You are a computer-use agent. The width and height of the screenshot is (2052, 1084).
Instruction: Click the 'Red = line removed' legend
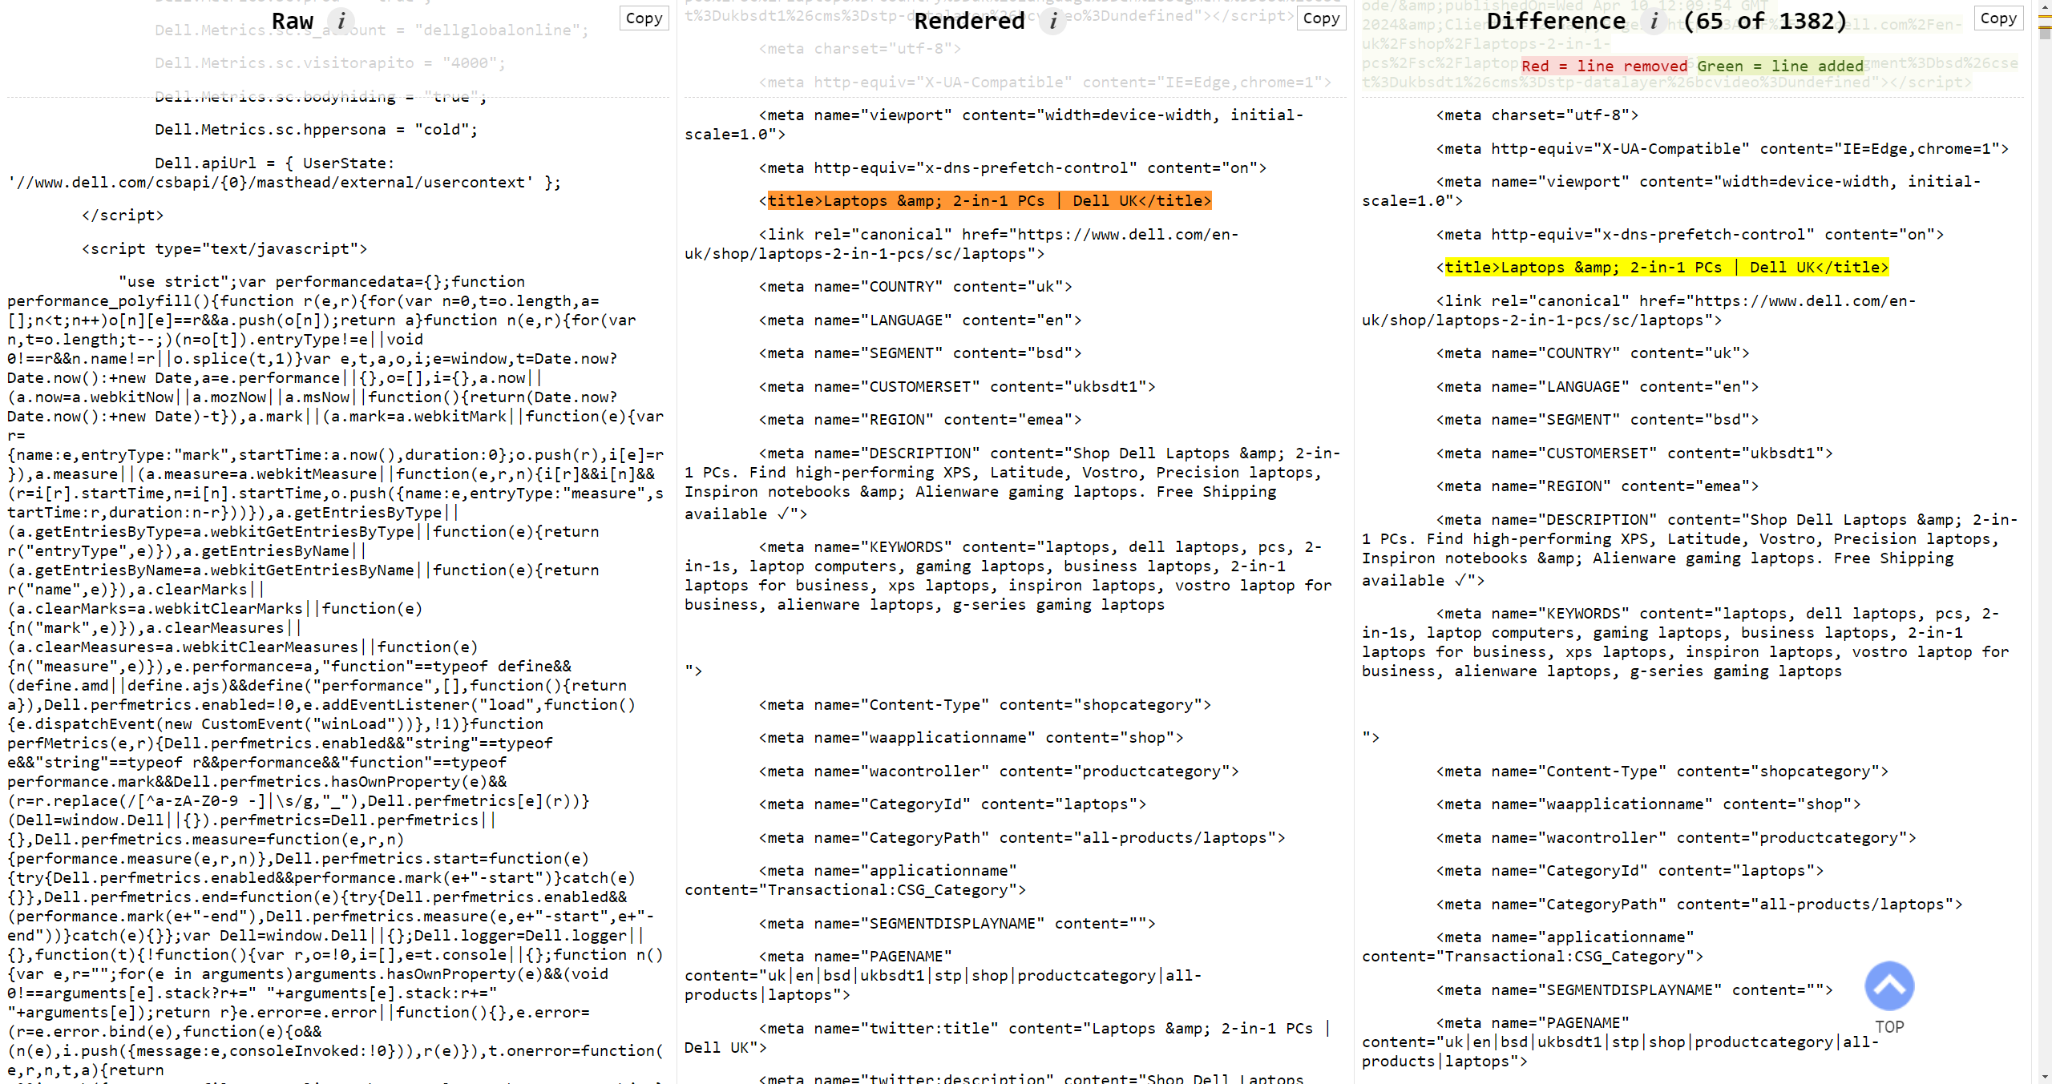pyautogui.click(x=1604, y=66)
